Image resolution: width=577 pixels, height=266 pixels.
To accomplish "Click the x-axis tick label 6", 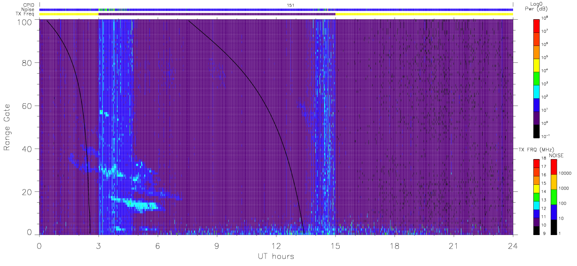I will 158,246.
